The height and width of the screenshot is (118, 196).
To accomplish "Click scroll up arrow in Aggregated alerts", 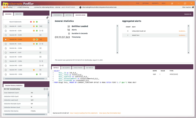I will pyautogui.click(x=188, y=26).
